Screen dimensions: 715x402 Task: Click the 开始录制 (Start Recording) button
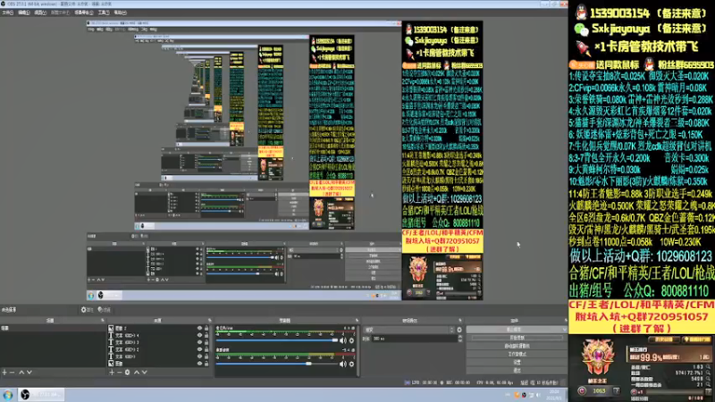[x=517, y=338]
